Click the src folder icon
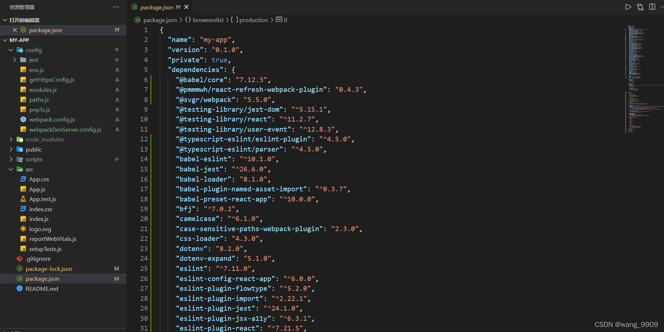This screenshot has width=664, height=332. [20, 169]
